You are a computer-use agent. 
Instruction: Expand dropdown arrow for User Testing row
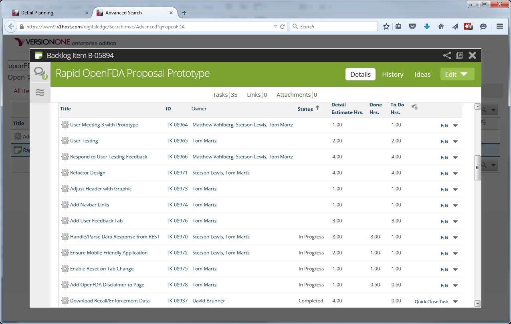[455, 142]
